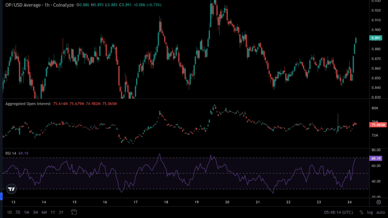Click Aggregated Open Interest indicator label
Screen dimensions: 388x218
(x=28, y=103)
